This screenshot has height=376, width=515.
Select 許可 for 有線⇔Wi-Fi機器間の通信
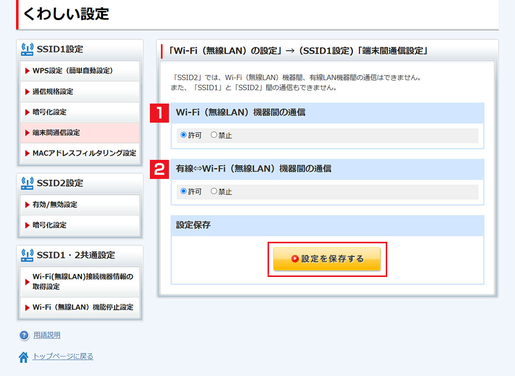(184, 192)
